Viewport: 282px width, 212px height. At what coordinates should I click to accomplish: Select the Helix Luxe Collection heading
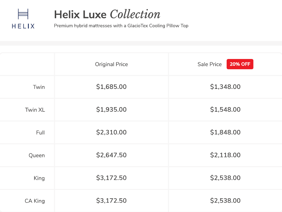pyautogui.click(x=107, y=14)
